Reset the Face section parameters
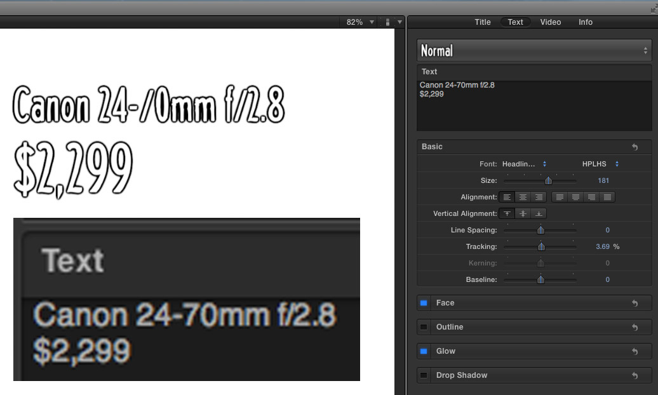Screen dimensions: 658x395 click(635, 303)
